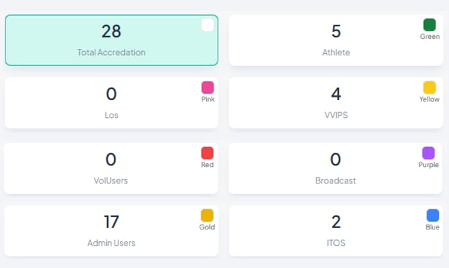The image size is (449, 268).
Task: Click the total count number 28
Action: tap(112, 31)
